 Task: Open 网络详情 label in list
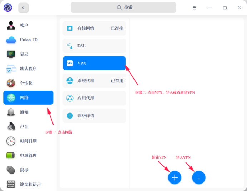86,116
